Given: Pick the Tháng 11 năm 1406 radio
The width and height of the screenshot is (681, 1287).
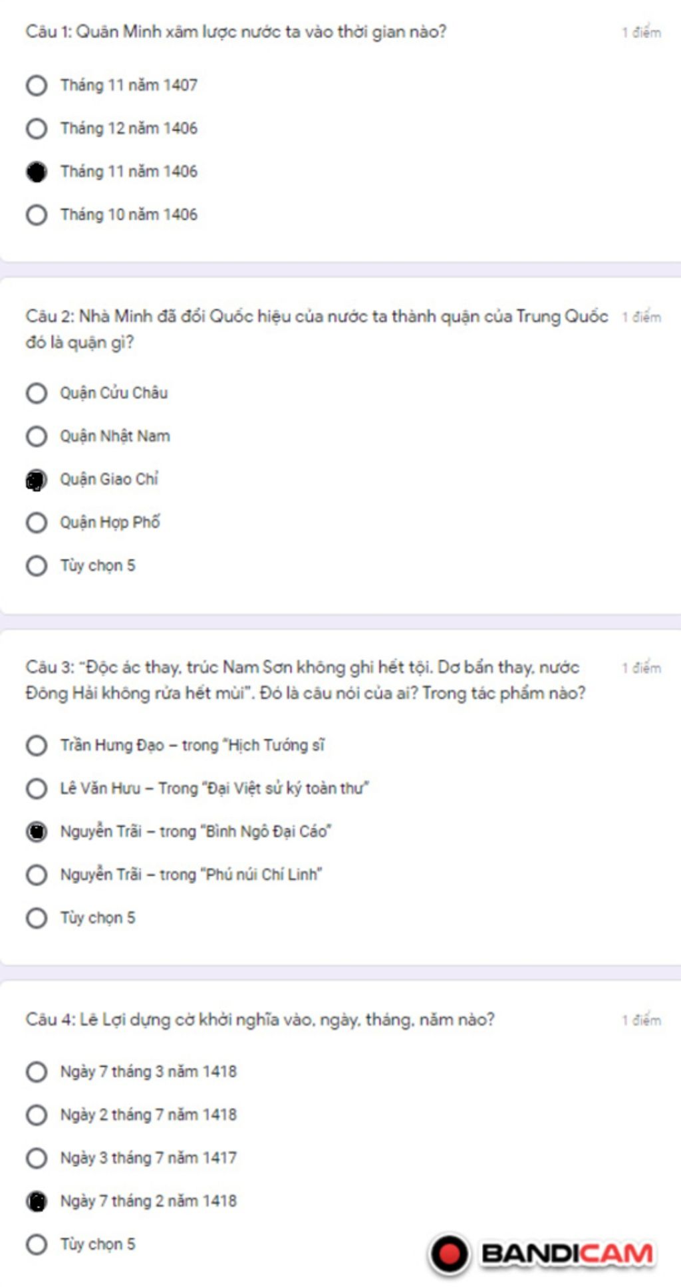Looking at the screenshot, I should [x=37, y=172].
